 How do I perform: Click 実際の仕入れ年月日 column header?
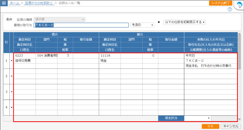click(211, 40)
